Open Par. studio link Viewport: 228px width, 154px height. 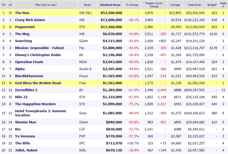[82, 48]
